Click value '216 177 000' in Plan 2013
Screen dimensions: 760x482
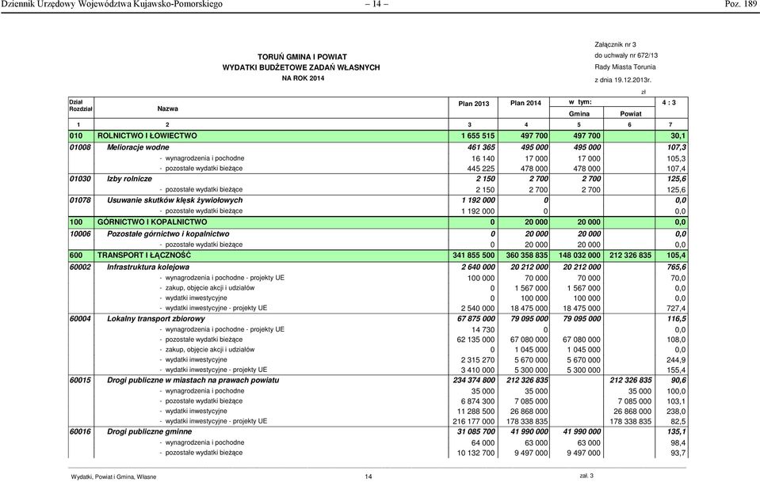pyautogui.click(x=474, y=422)
